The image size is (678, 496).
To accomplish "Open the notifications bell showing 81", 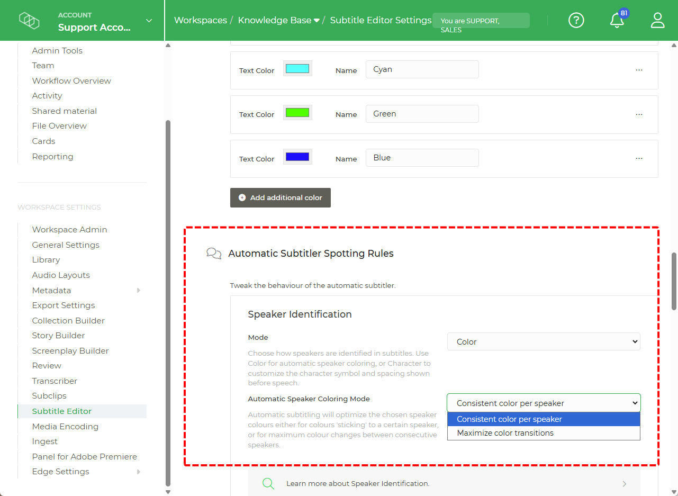I will pos(617,20).
